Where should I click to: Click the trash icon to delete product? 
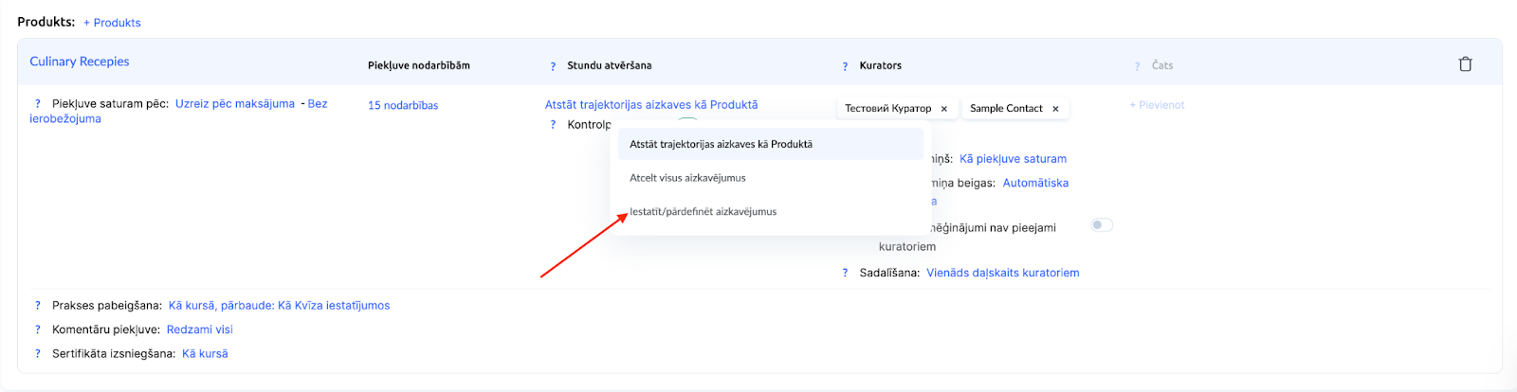(1465, 64)
